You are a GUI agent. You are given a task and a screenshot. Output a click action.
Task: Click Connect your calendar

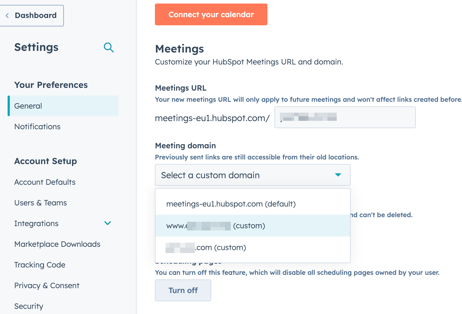click(x=211, y=14)
